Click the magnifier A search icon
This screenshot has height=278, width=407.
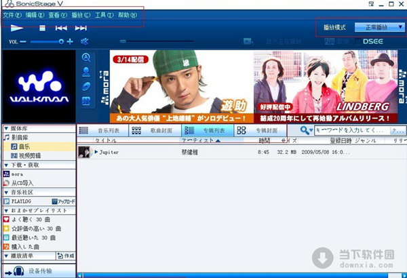click(86, 58)
